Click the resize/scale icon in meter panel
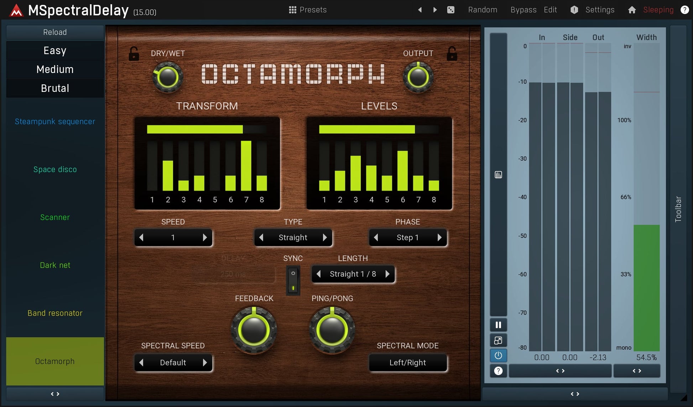This screenshot has width=693, height=407. (498, 340)
